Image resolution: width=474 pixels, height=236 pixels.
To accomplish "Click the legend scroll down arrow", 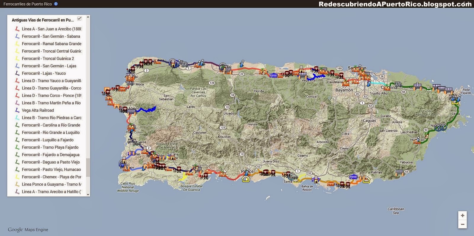I will (x=88, y=194).
